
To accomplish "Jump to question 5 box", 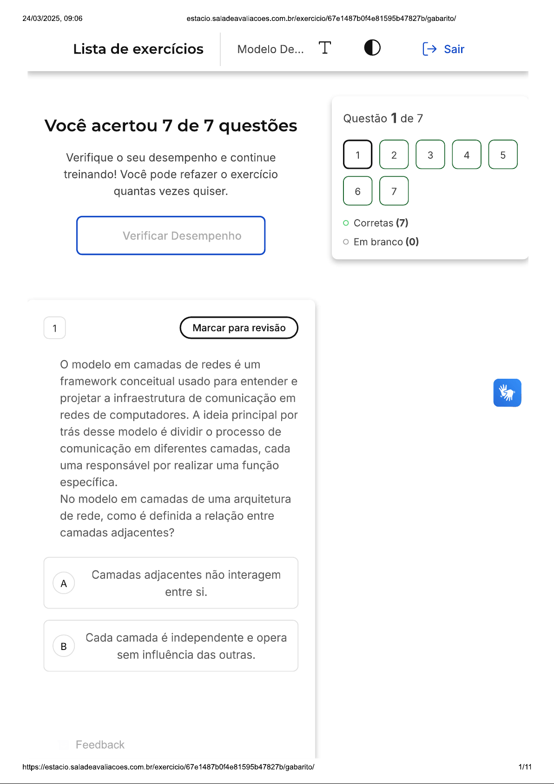I will pyautogui.click(x=503, y=154).
